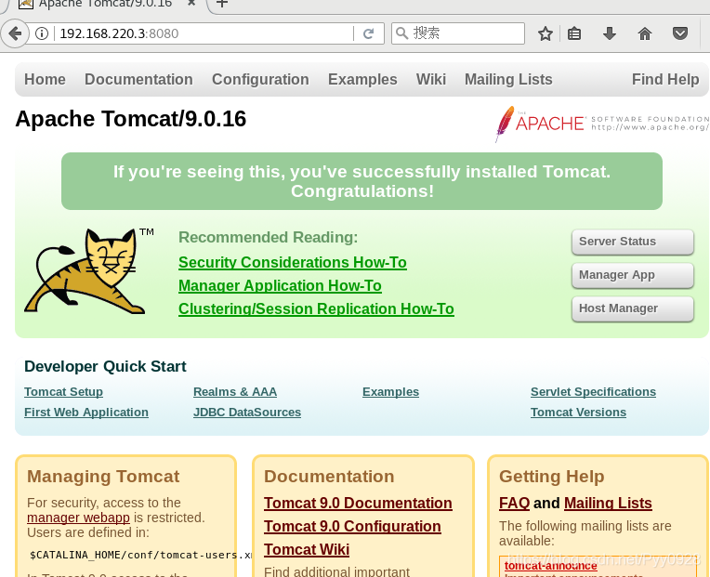Image resolution: width=710 pixels, height=577 pixels.
Task: Open Security Considerations How-To link
Action: (x=293, y=262)
